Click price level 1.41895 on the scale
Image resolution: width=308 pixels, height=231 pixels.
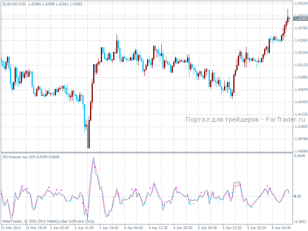301,77
